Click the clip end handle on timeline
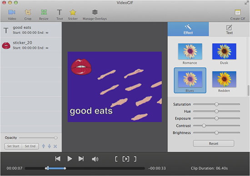This screenshot has width=250, height=176. coord(65,168)
